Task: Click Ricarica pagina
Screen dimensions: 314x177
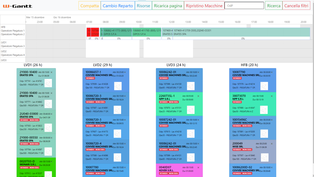Action: coord(168,5)
